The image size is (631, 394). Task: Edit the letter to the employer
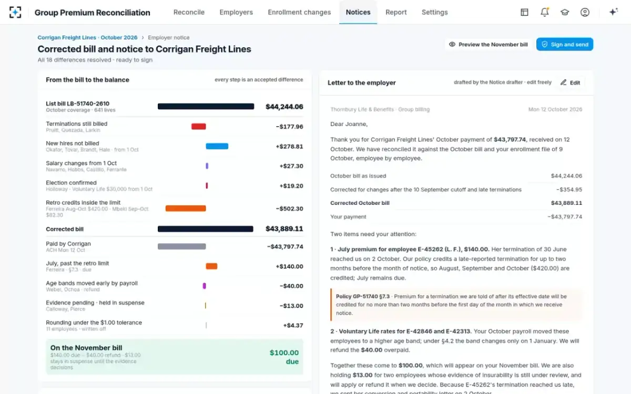[x=570, y=82]
